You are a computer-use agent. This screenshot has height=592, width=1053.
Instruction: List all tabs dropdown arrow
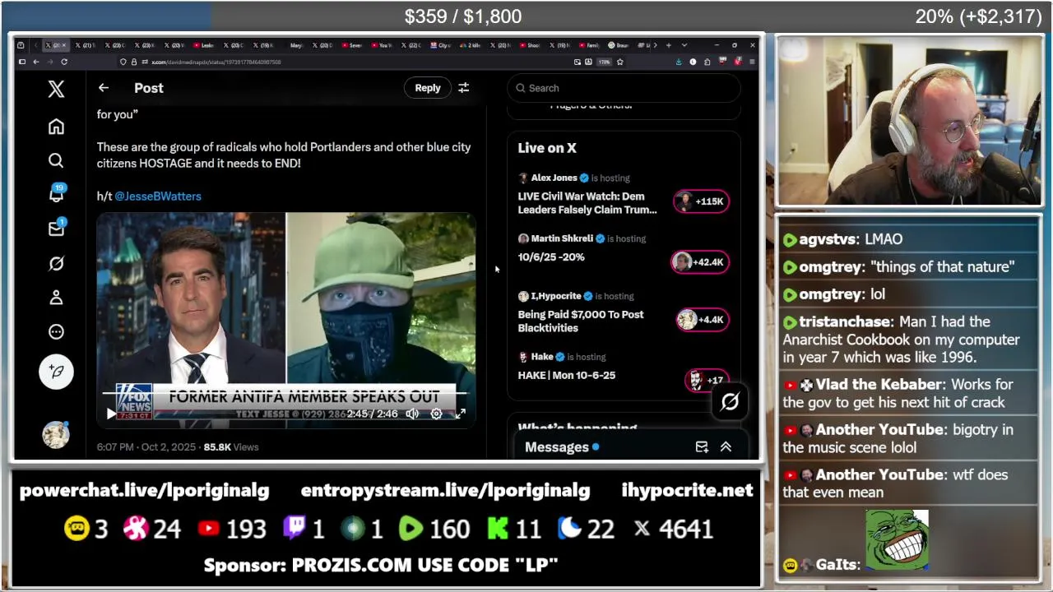(x=684, y=45)
